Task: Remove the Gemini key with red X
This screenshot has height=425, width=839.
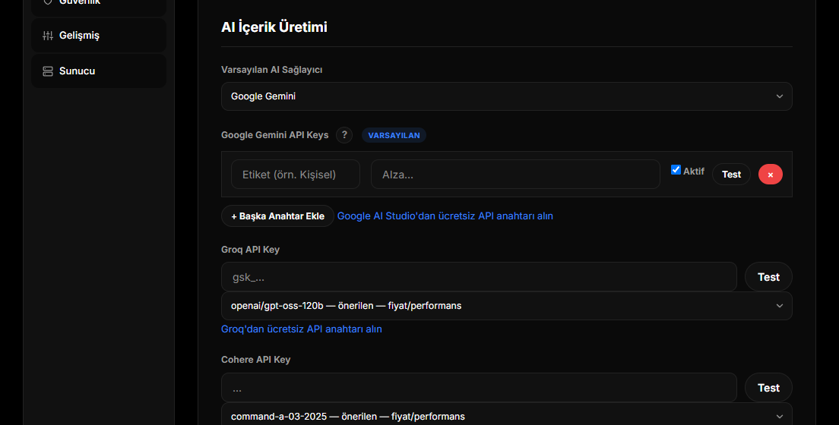Action: pos(770,175)
